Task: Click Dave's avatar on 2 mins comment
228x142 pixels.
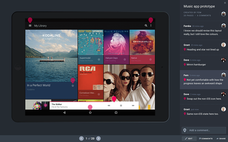Action: pos(223,94)
